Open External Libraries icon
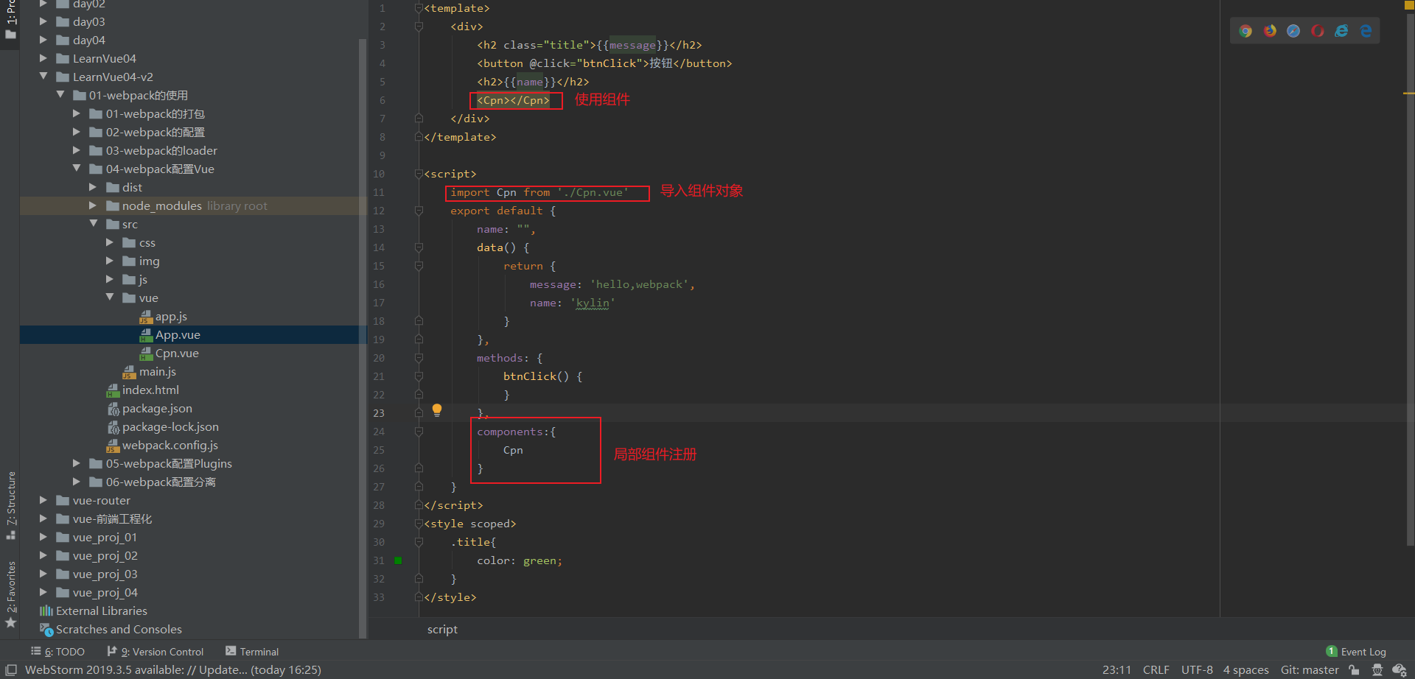Viewport: 1415px width, 679px height. pos(46,611)
